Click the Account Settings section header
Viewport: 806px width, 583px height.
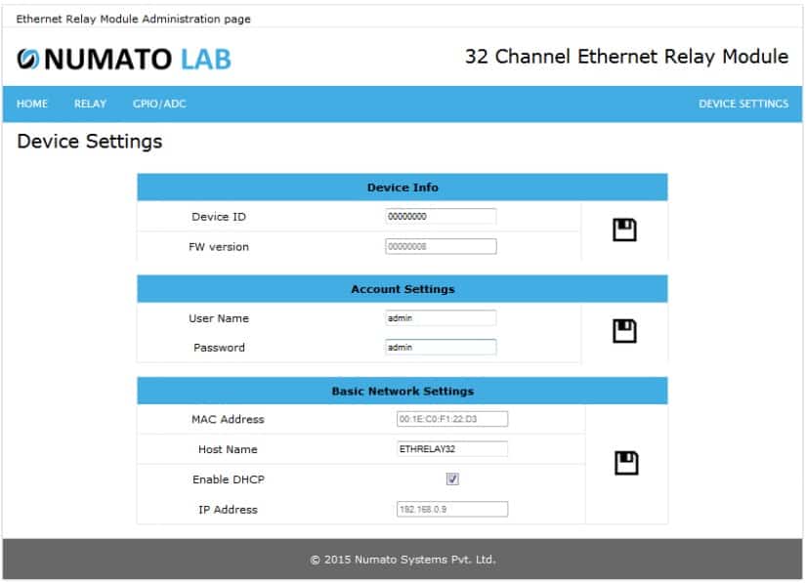(403, 289)
